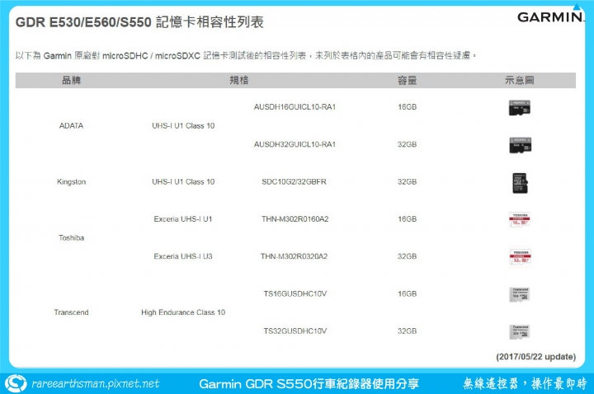The width and height of the screenshot is (594, 394).
Task: Click the (2017/05/22 update) note
Action: [536, 357]
